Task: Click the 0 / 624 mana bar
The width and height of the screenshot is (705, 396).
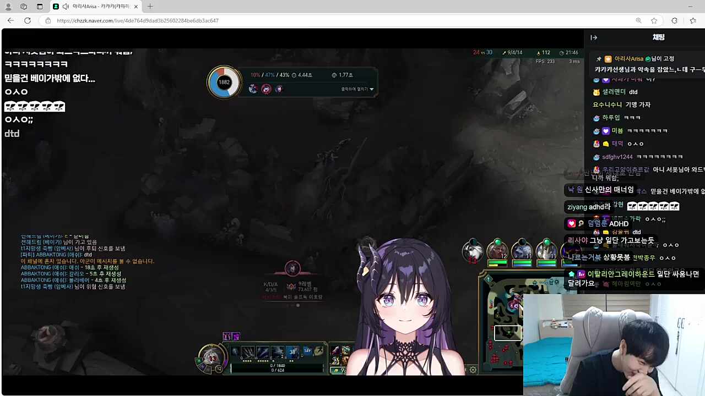Action: [277, 370]
